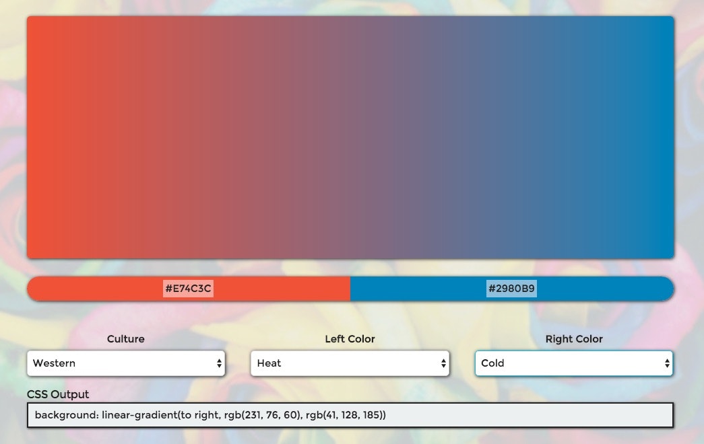Viewport: 704px width, 444px height.
Task: Select the linear-gradient CSS code
Action: [212, 415]
